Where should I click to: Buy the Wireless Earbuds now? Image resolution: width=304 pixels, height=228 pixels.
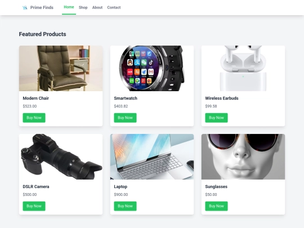[x=216, y=118]
